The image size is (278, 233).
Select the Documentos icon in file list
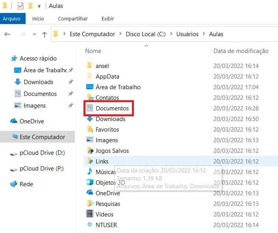[90, 108]
